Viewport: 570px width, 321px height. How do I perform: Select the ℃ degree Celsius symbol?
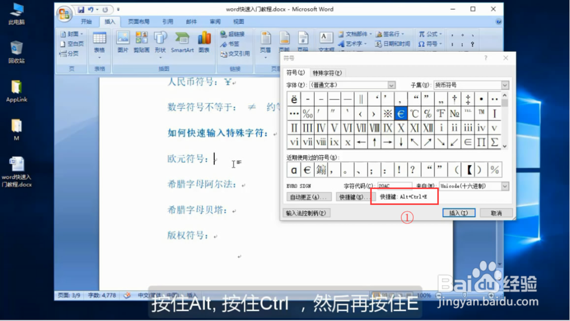(x=414, y=113)
